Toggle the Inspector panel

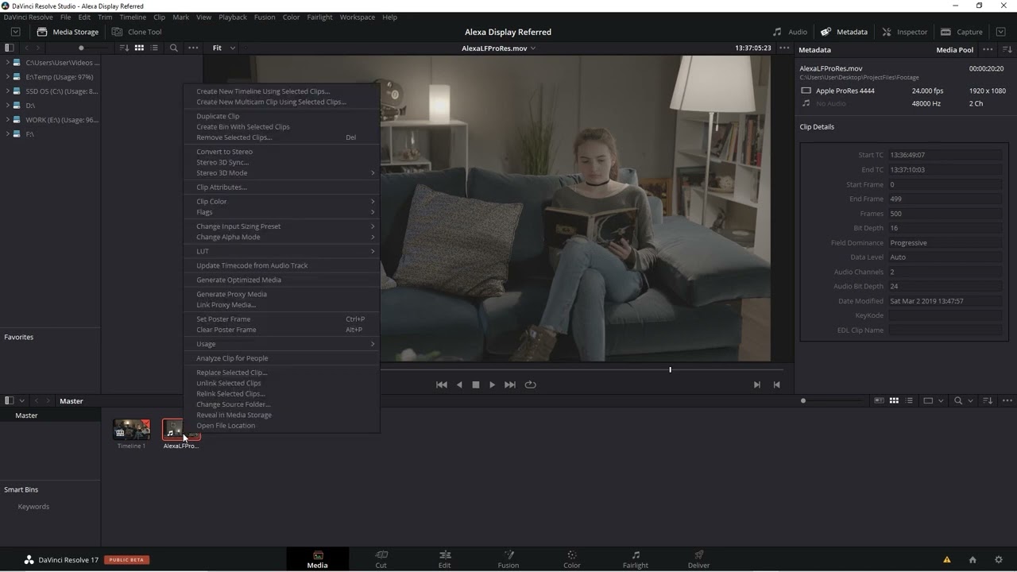pos(904,32)
